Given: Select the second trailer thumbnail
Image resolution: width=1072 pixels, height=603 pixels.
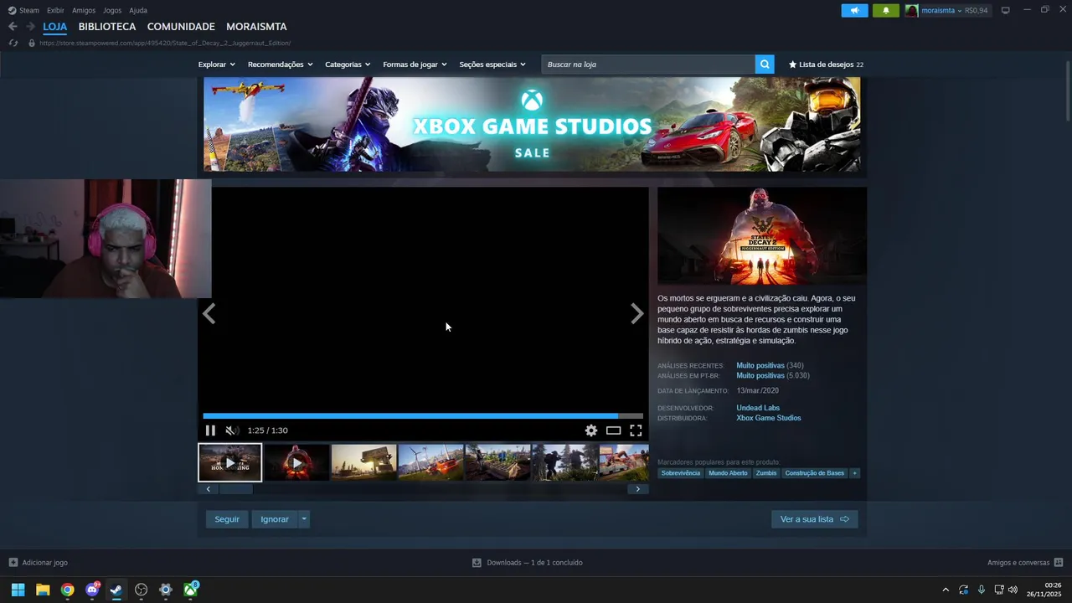Looking at the screenshot, I should click(x=296, y=462).
